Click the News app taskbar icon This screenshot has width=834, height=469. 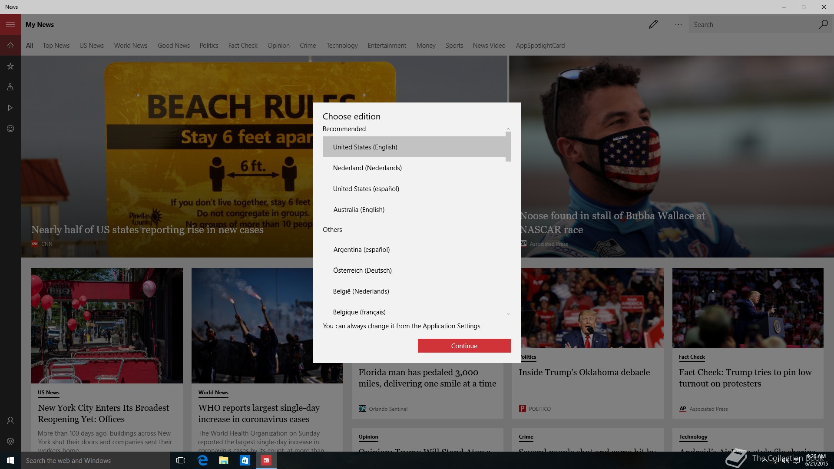point(266,460)
